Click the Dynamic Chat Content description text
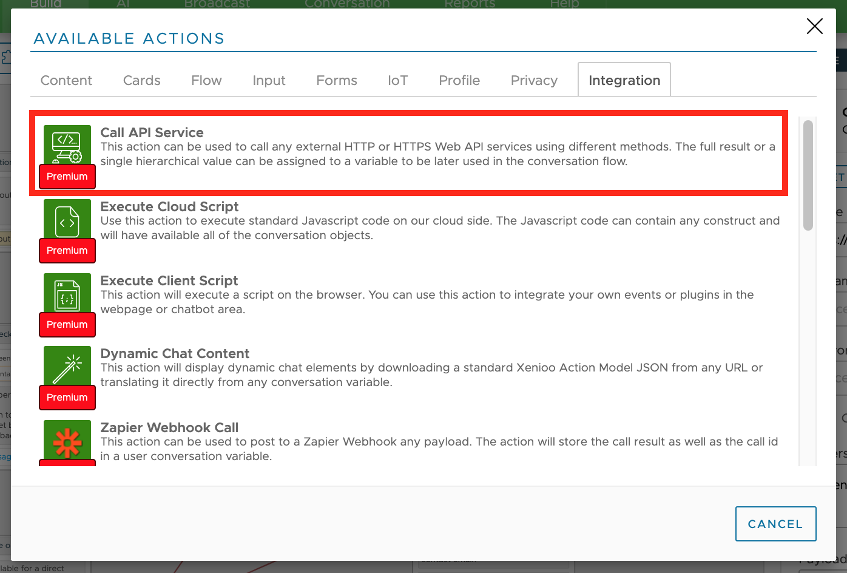847x573 pixels. (431, 375)
